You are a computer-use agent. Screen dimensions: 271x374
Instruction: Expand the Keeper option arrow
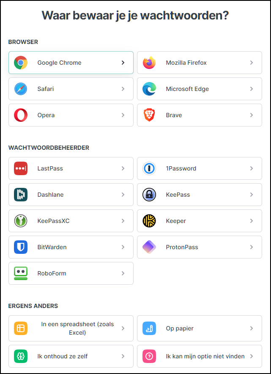252,221
